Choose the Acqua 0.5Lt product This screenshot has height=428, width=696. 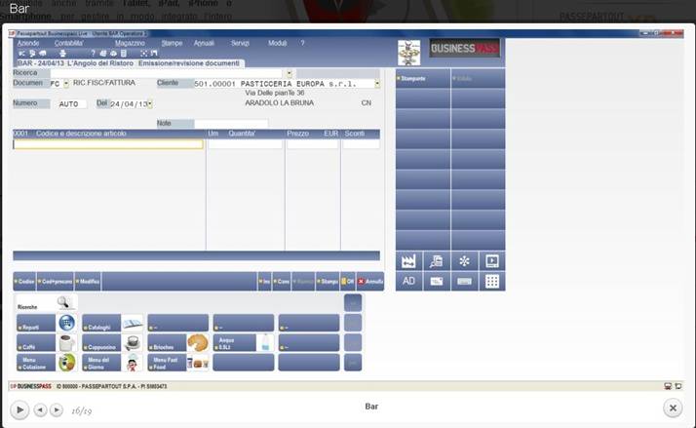click(x=243, y=343)
